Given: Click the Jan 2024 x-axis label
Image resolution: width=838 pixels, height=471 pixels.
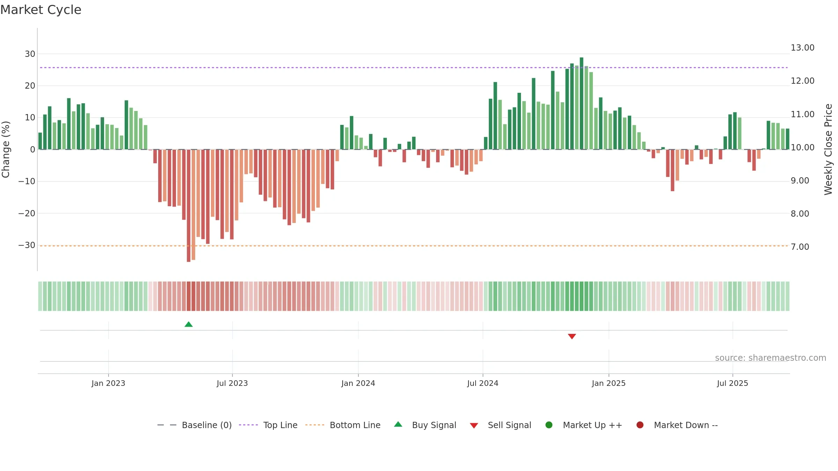Looking at the screenshot, I should [358, 383].
